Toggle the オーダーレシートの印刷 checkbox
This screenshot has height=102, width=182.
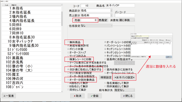pos(105,42)
